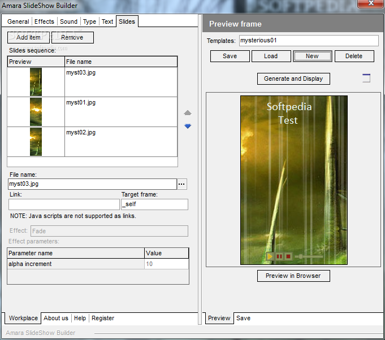Click Preview in Browser
The width and height of the screenshot is (385, 340).
pyautogui.click(x=293, y=276)
